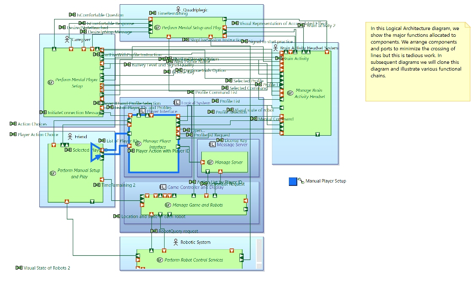Click exchange icon beside IsComfortable Question
The width and height of the screenshot is (475, 281).
pos(72,14)
